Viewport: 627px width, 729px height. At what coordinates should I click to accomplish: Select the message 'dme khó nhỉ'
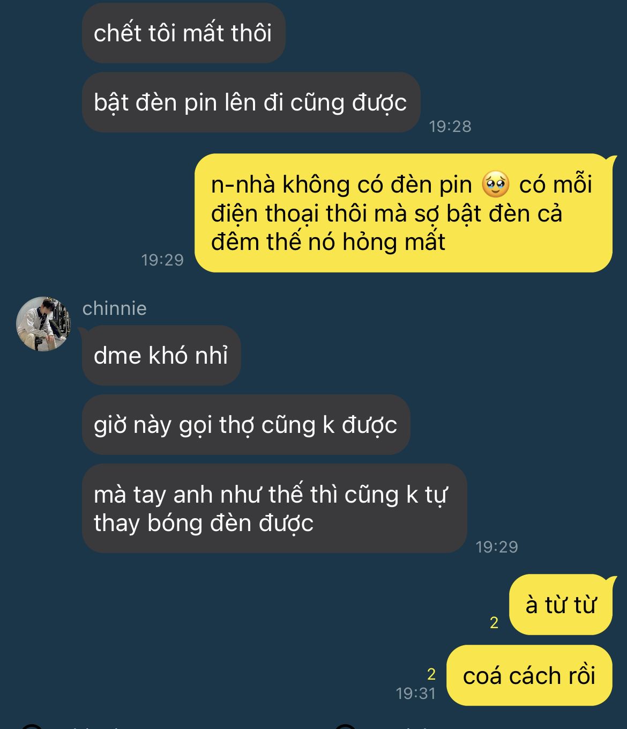[x=161, y=356]
